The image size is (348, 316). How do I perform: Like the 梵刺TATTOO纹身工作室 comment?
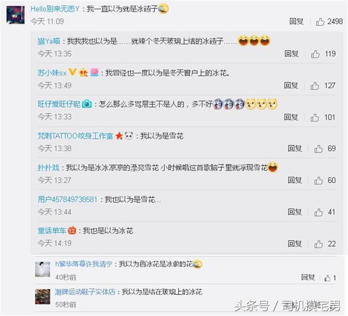pyautogui.click(x=318, y=149)
